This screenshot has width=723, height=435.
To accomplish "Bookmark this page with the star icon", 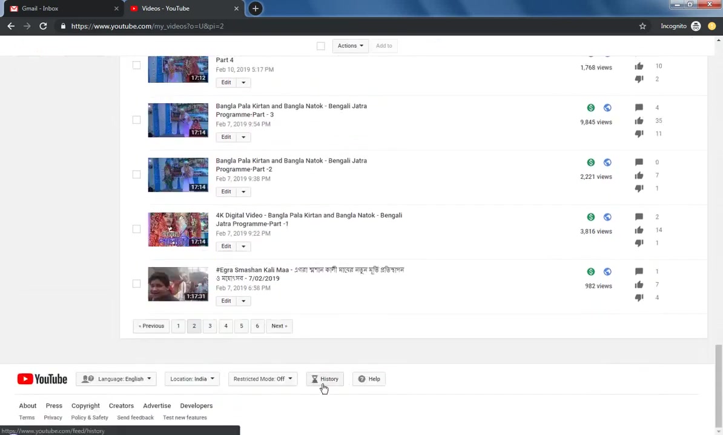I will tap(642, 26).
